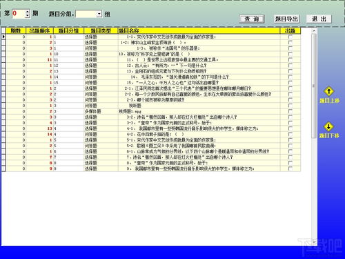Tick 出题 checkbox for question 1-2

pyautogui.click(x=290, y=43)
